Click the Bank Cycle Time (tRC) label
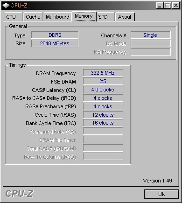Screen dimensions: 182x203 (x=51, y=123)
